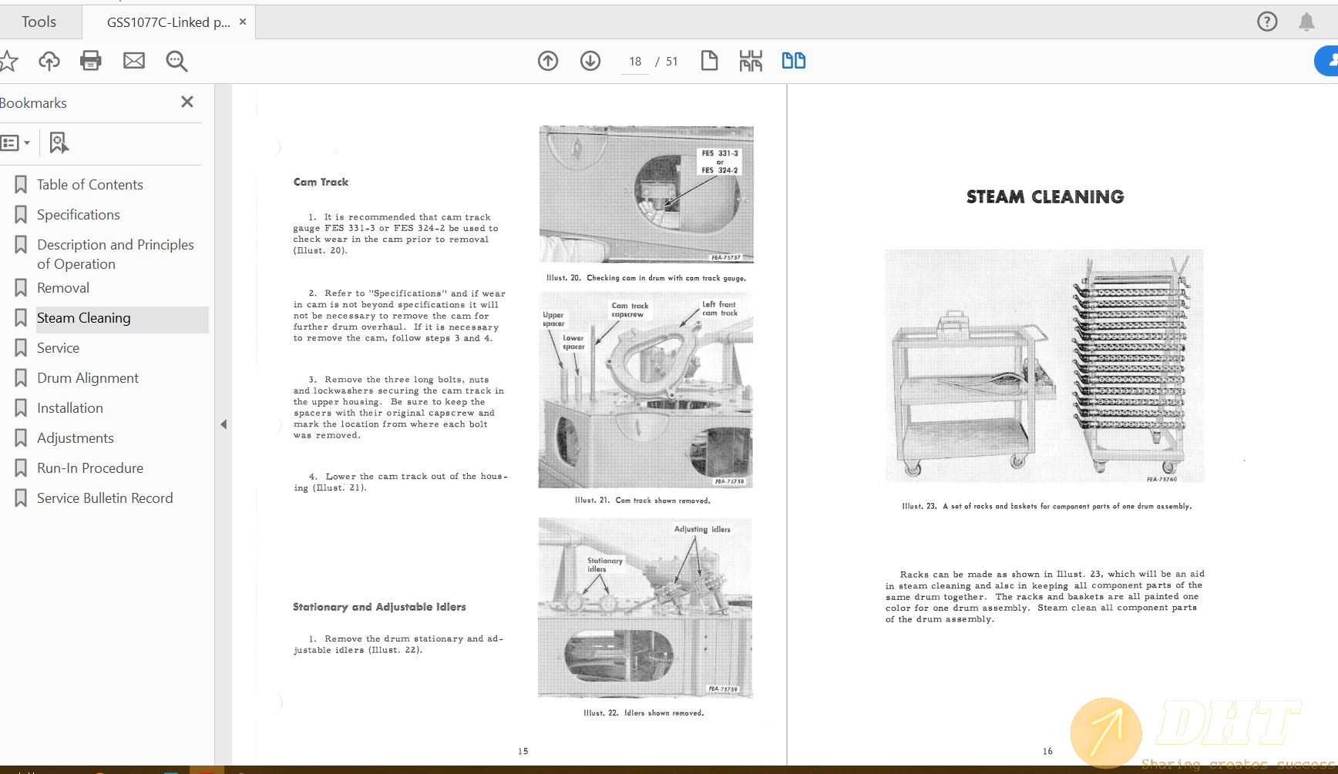1338x774 pixels.
Task: Select the GSS1077C-Linked document tab
Action: (166, 22)
